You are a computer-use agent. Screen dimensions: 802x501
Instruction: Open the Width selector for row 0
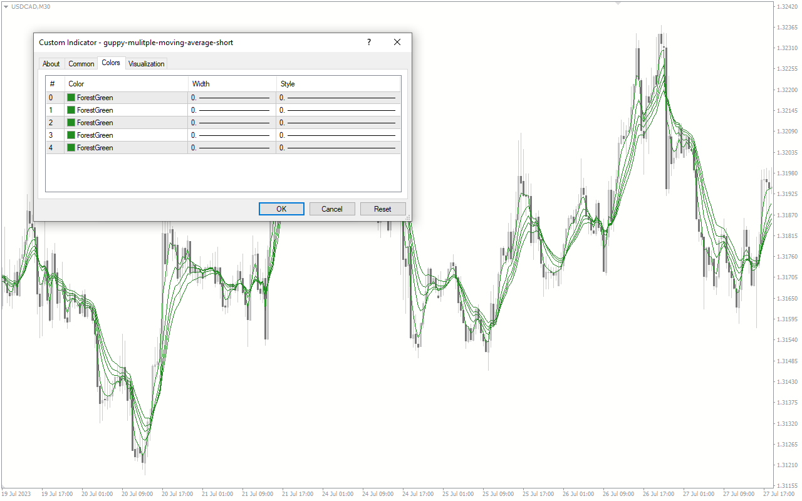click(x=232, y=98)
